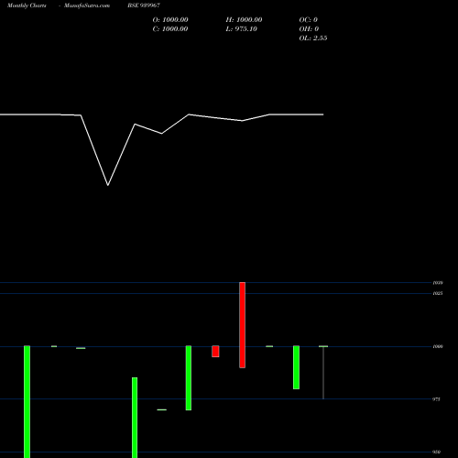Screen dimensions: 458x458
Task: Click the topmost price axis label above 1025
Action: [438, 283]
